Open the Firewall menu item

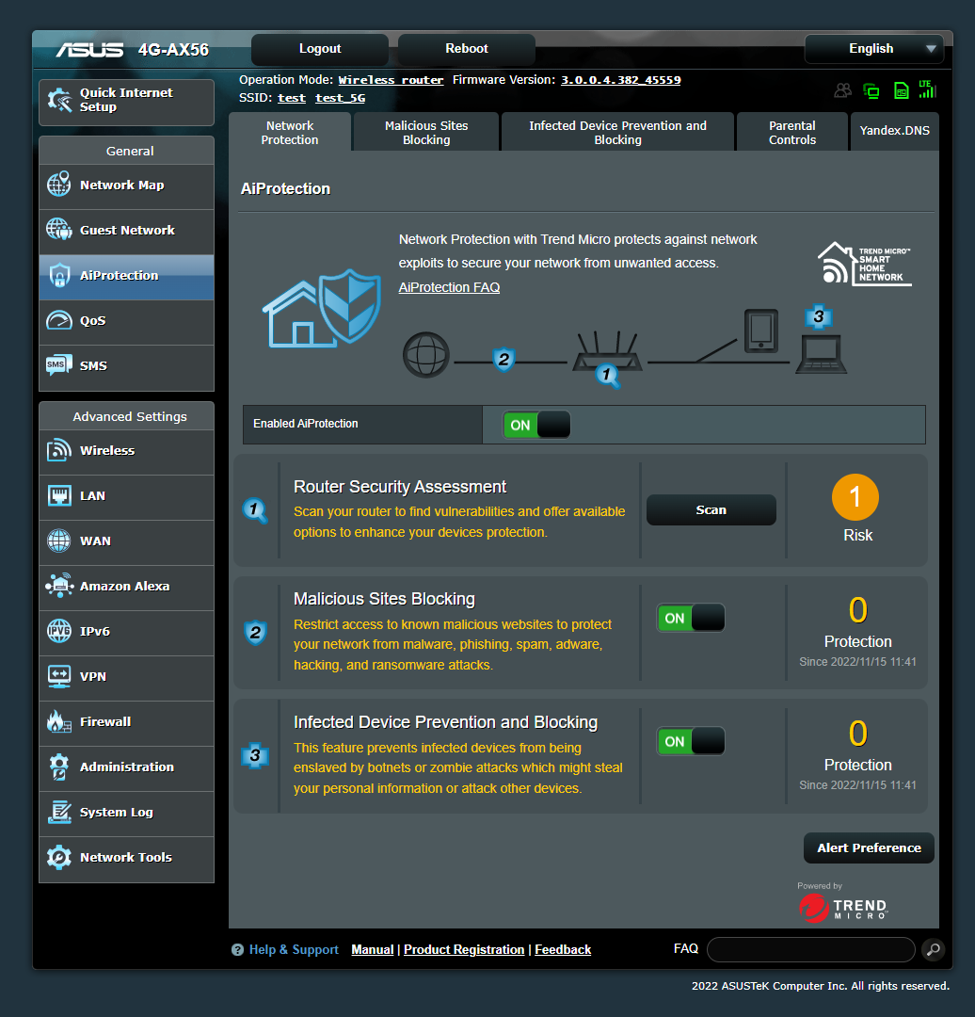126,722
